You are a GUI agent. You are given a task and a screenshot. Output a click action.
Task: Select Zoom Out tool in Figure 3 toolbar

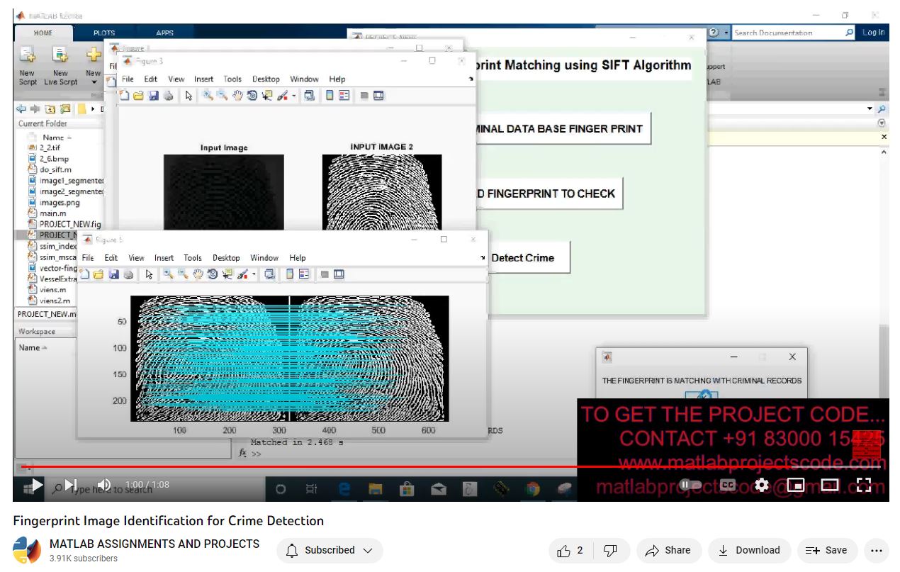coord(223,96)
